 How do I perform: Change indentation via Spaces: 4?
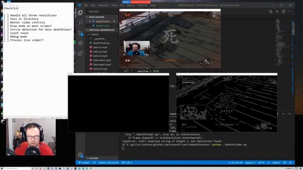click(x=250, y=162)
